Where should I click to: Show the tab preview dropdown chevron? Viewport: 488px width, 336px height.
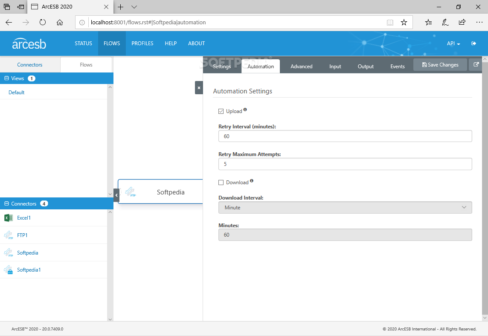click(134, 7)
